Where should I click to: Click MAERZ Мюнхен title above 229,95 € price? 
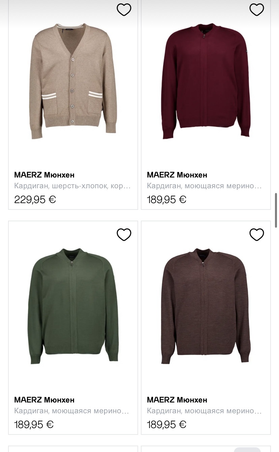coord(44,175)
